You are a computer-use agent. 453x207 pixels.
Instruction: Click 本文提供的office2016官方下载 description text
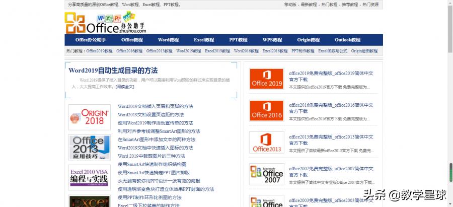point(329,119)
